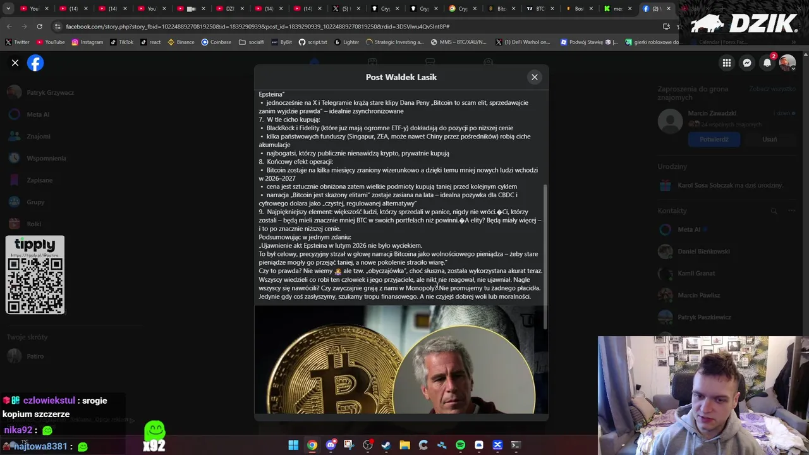The image size is (809, 455).
Task: Open the account profile avatar menu
Action: [x=788, y=63]
